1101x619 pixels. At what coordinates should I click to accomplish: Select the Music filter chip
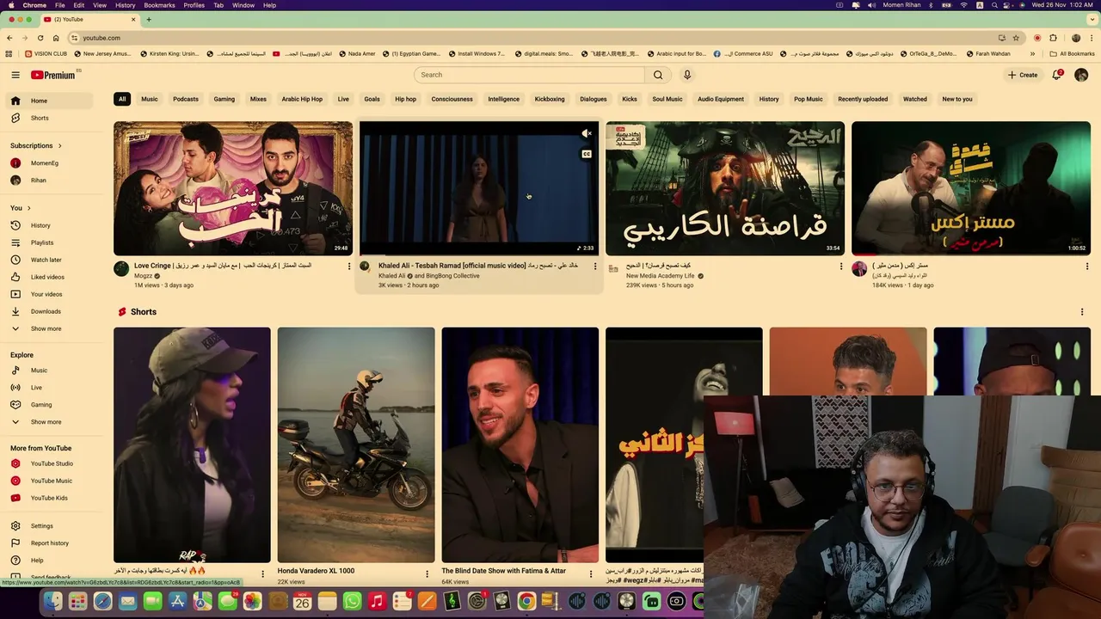150,99
